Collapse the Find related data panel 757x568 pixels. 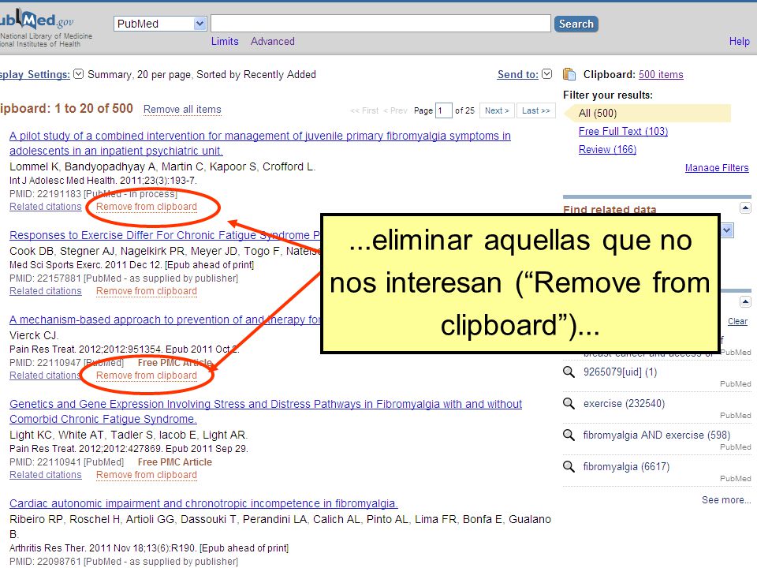[x=745, y=208]
